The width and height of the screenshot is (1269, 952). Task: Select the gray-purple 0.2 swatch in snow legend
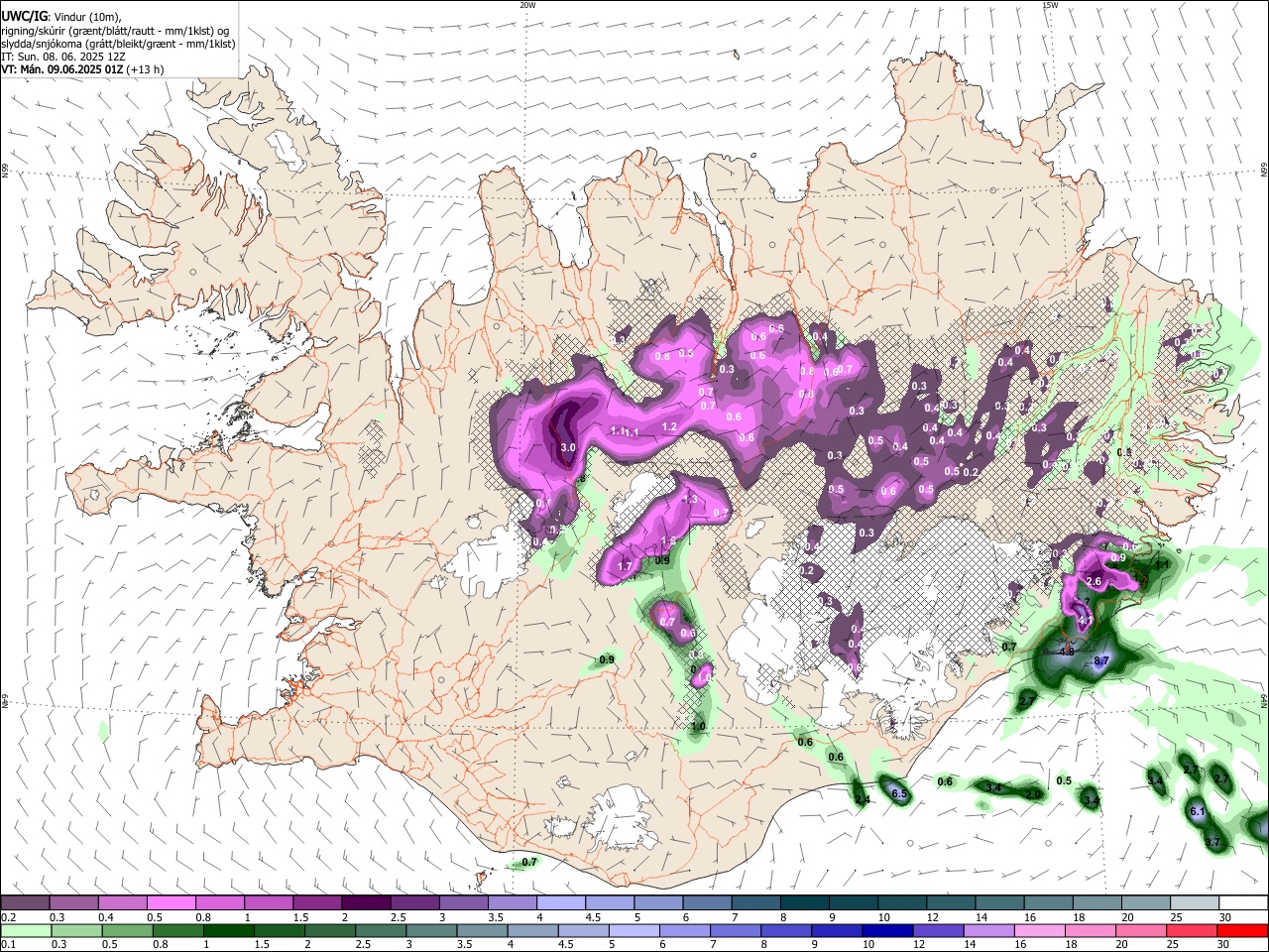coord(25,903)
